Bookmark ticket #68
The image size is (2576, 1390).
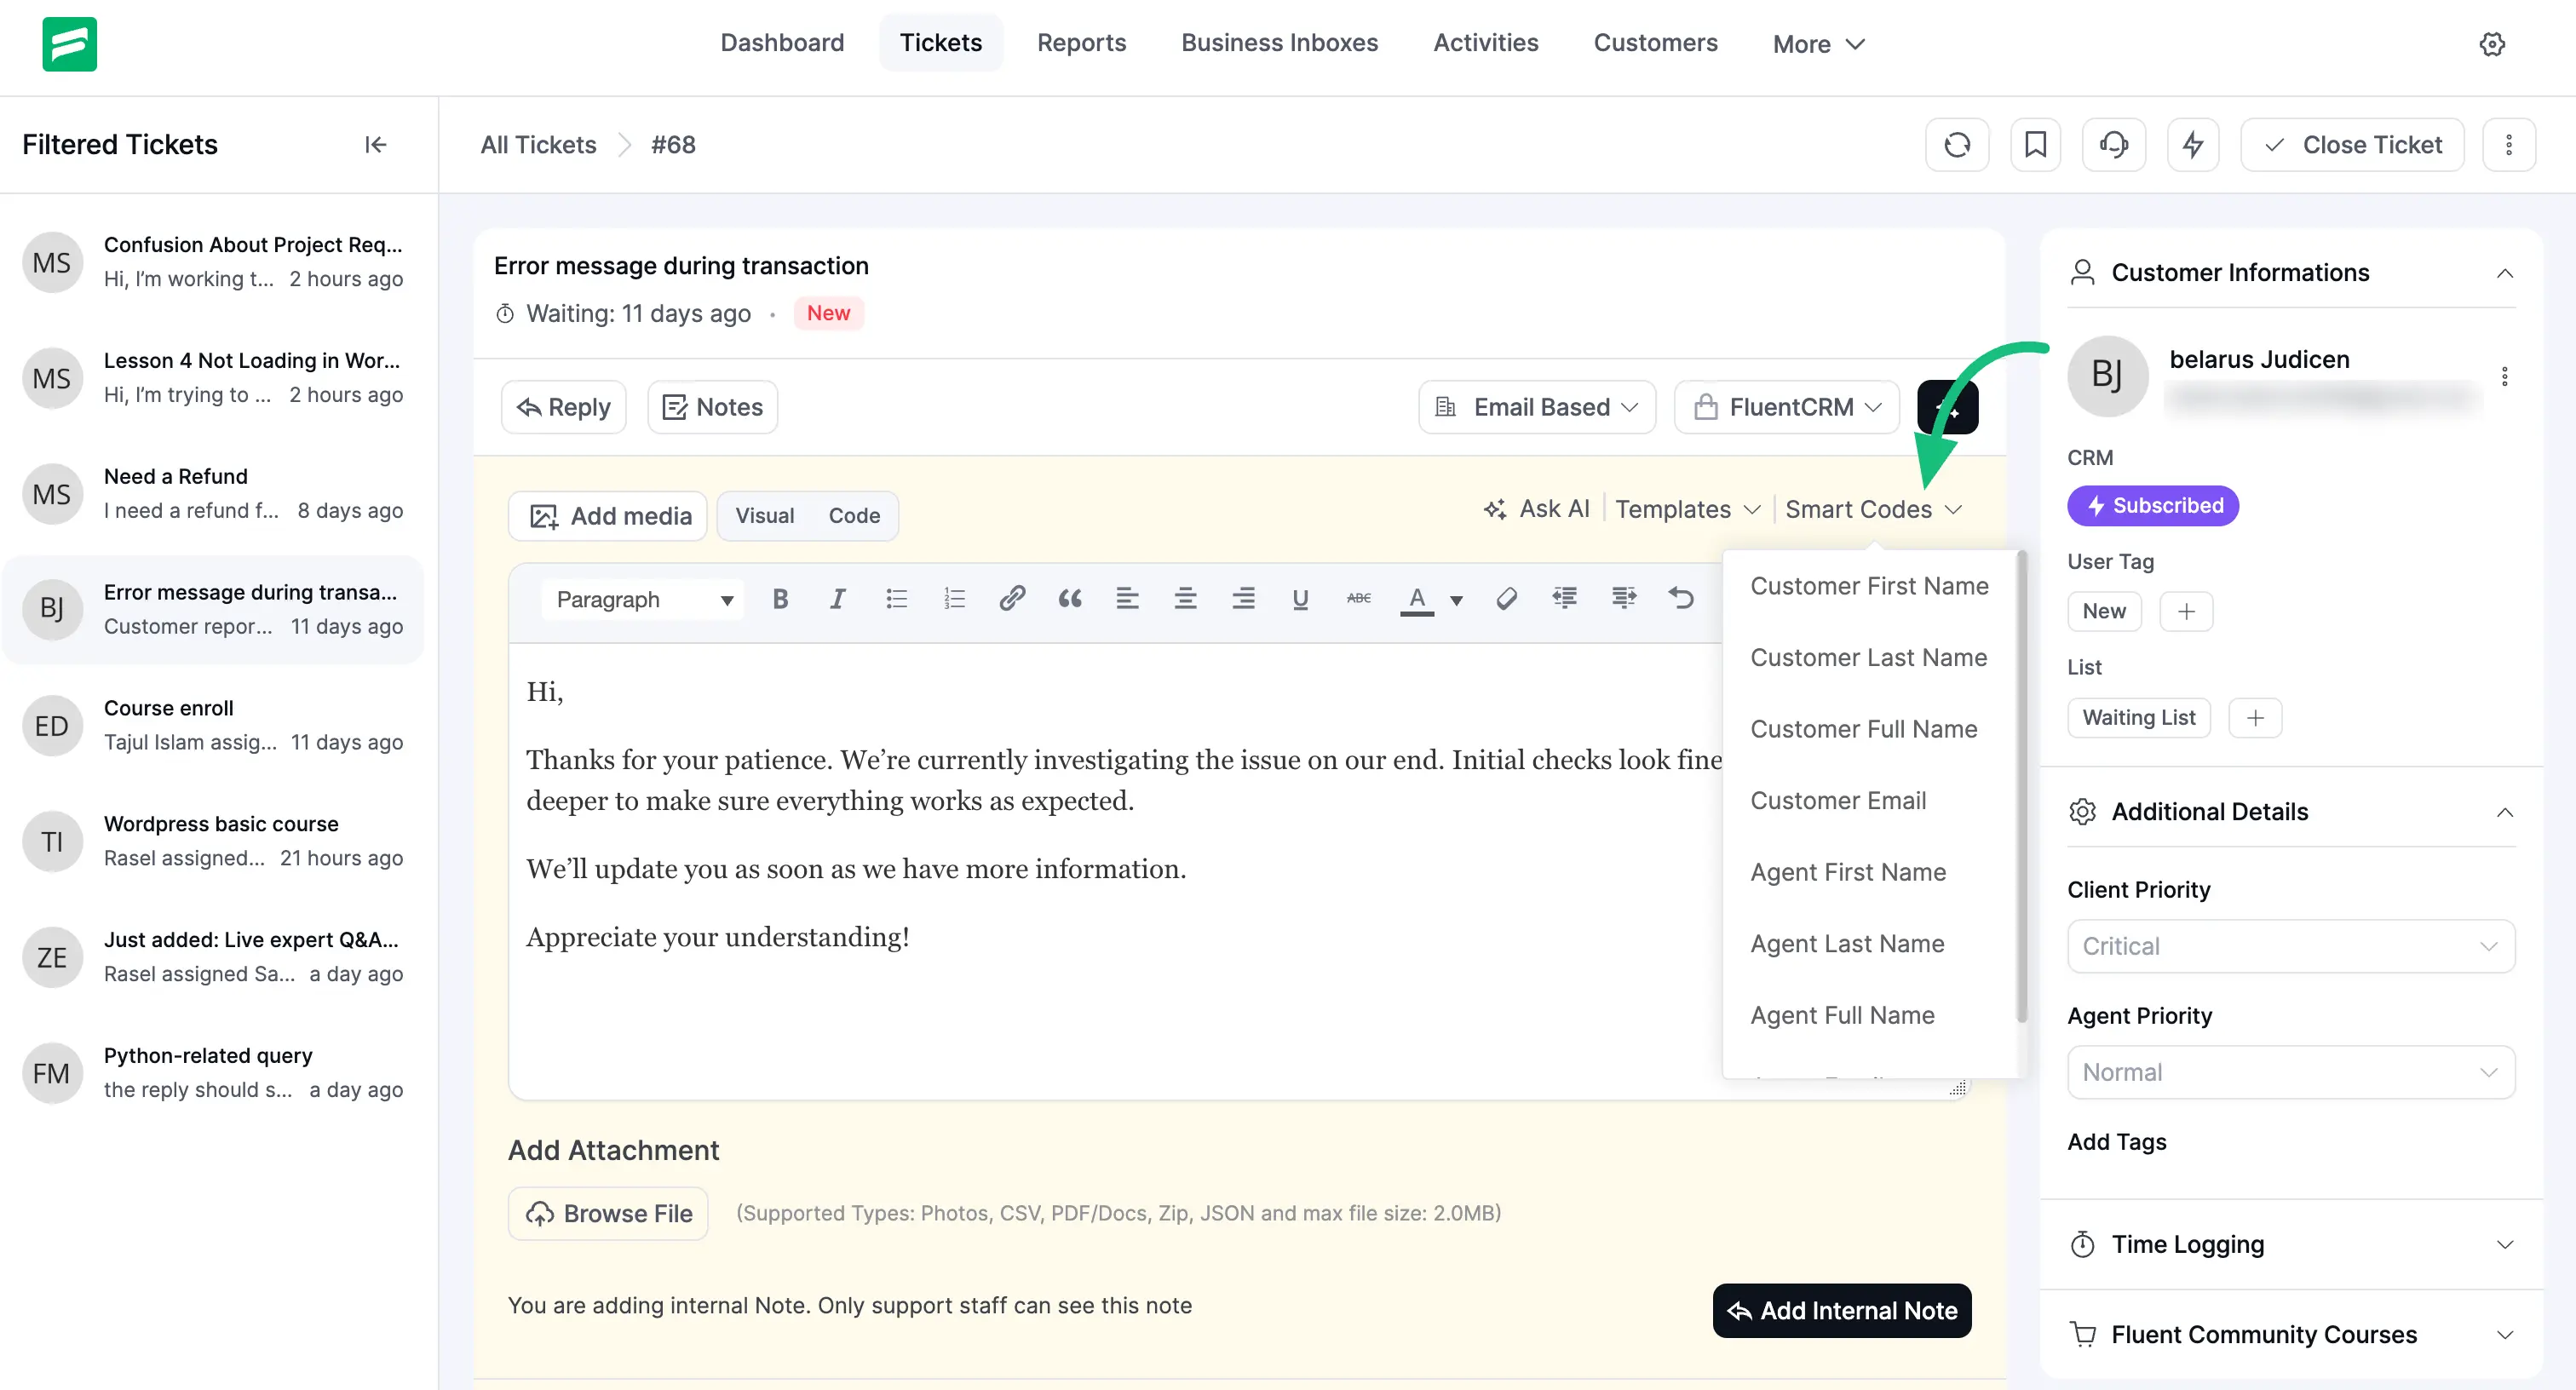[2035, 145]
